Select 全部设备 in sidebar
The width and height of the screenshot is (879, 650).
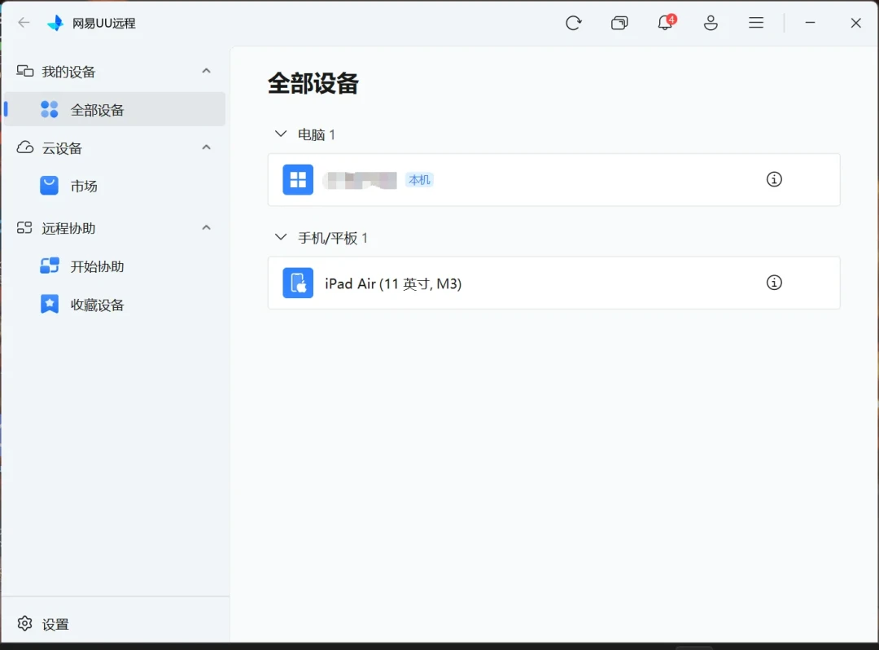(115, 109)
